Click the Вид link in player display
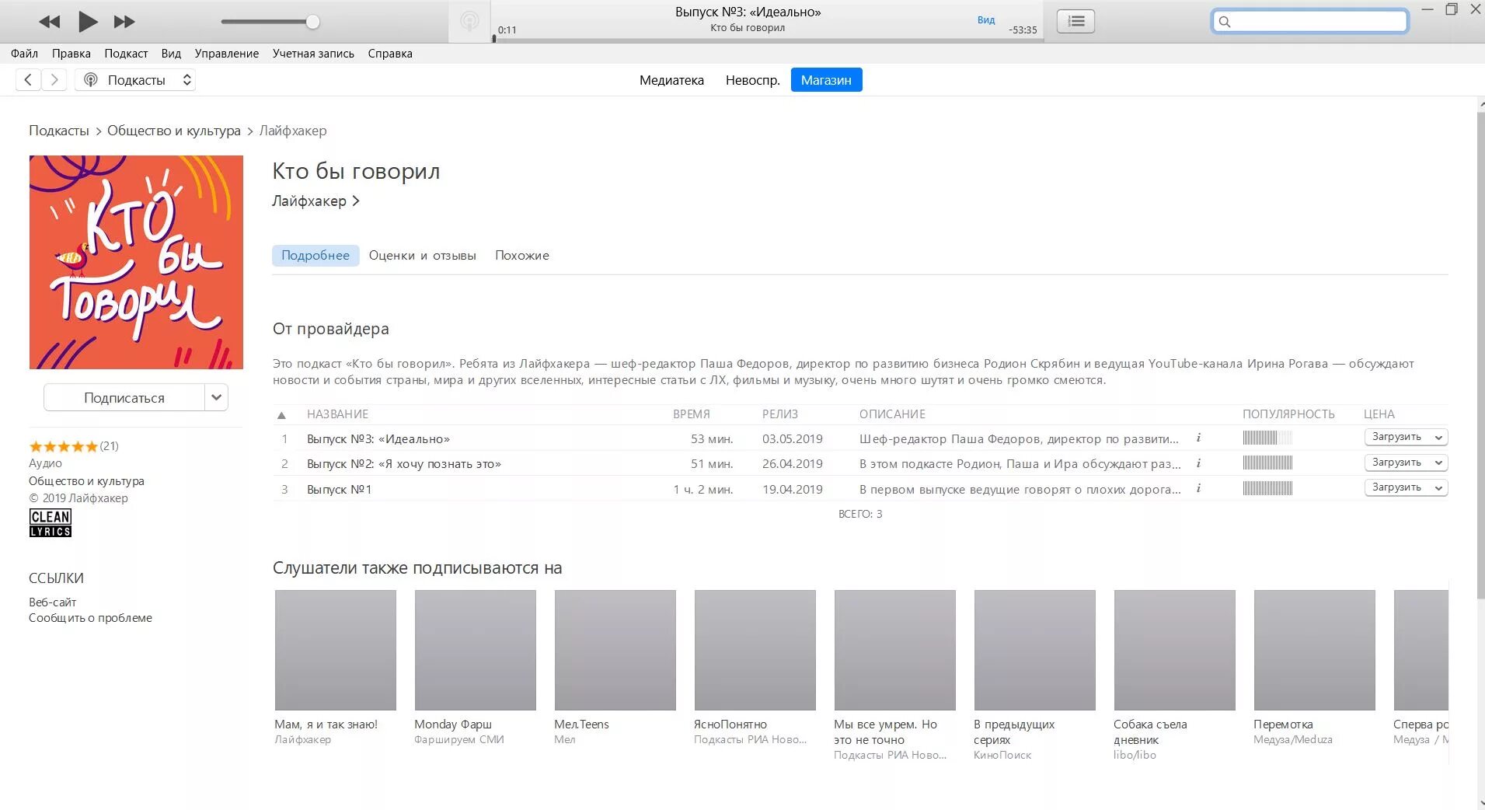The height and width of the screenshot is (810, 1485). (986, 20)
